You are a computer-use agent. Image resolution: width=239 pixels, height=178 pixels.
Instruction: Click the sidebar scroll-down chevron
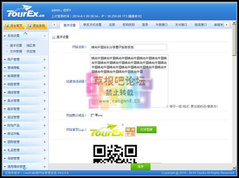pos(25,169)
